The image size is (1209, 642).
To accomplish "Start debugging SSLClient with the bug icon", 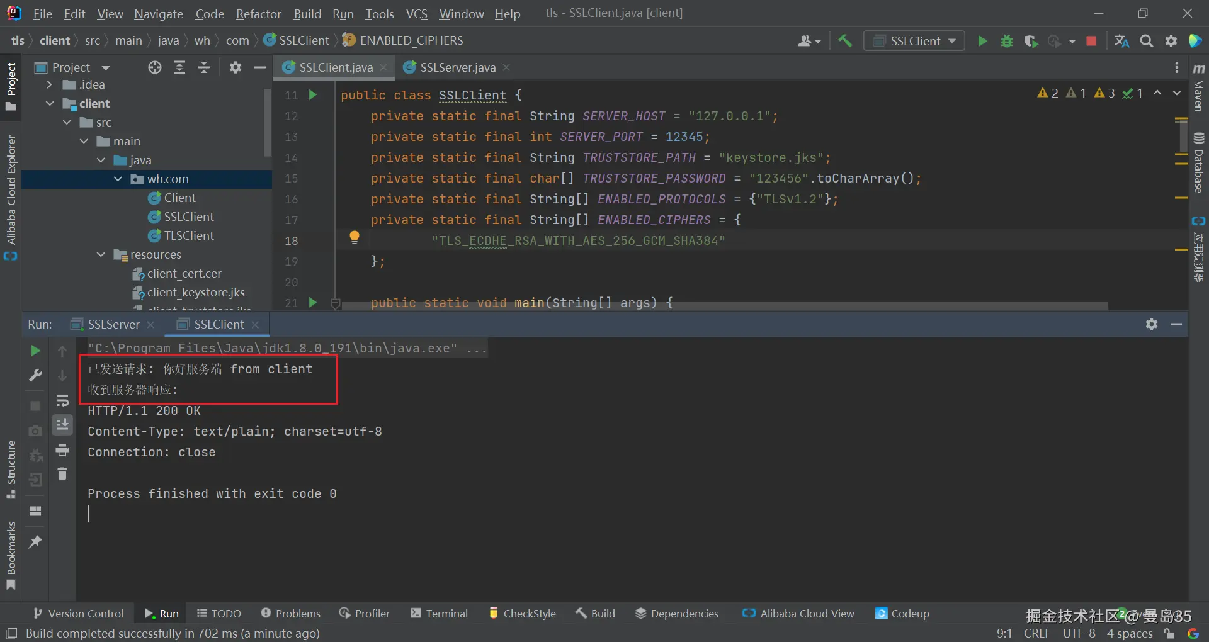I will [x=1007, y=41].
